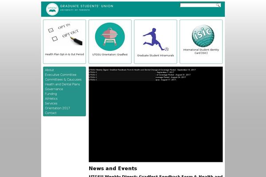Click the UTGSU round logo
This screenshot has height=177, width=266.
(x=52, y=9)
